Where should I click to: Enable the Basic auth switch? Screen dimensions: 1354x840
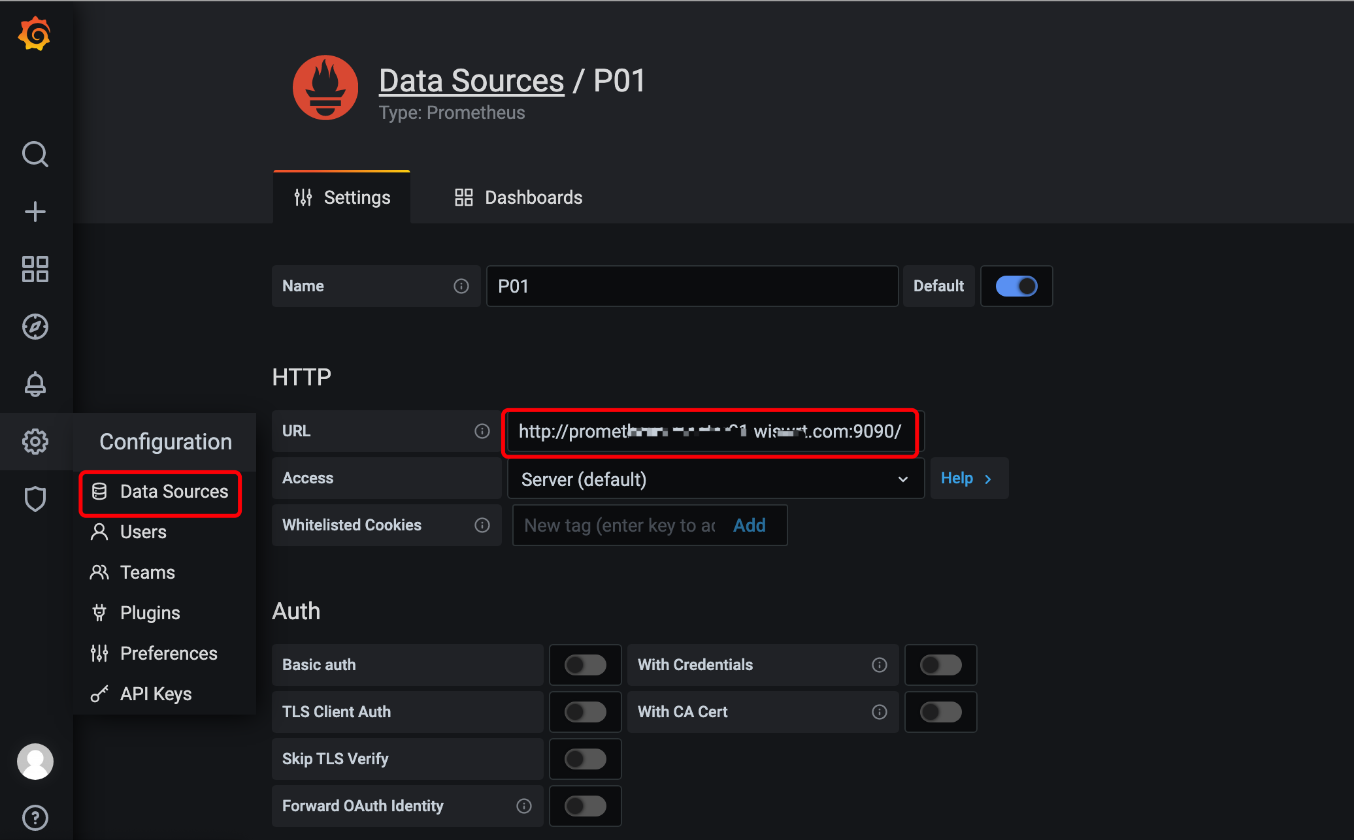tap(586, 665)
